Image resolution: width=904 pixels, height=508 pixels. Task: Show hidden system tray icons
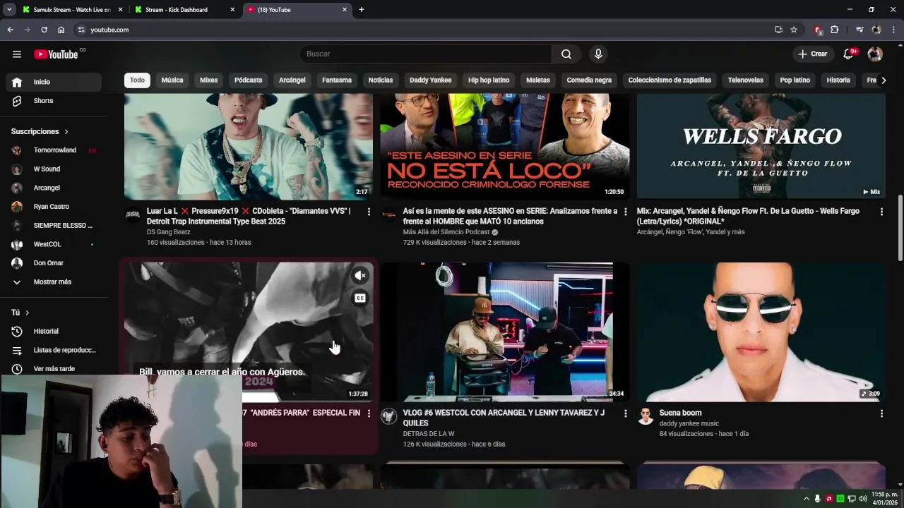pyautogui.click(x=807, y=499)
